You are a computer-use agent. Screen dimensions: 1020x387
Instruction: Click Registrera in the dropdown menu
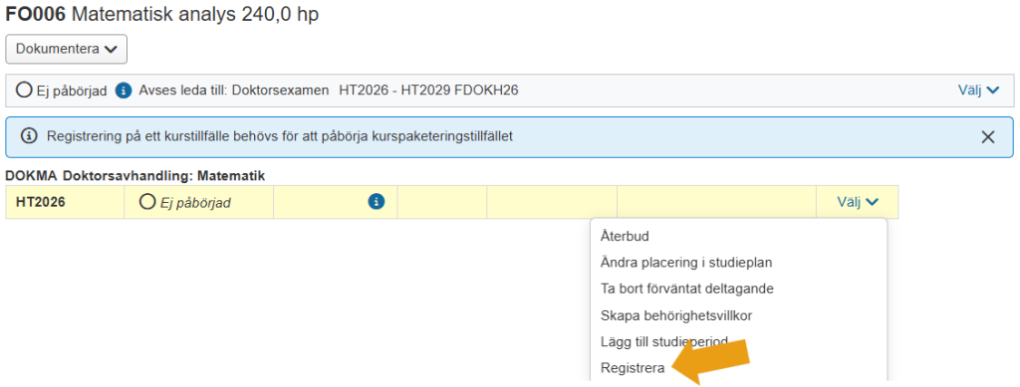pyautogui.click(x=633, y=368)
